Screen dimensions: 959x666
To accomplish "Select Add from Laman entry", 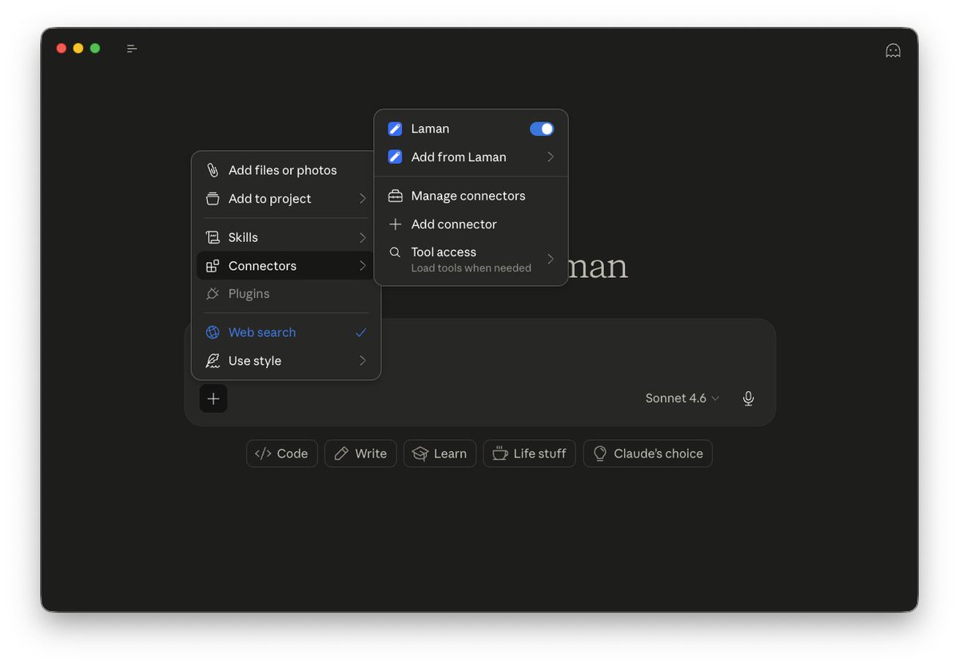I will (x=471, y=157).
